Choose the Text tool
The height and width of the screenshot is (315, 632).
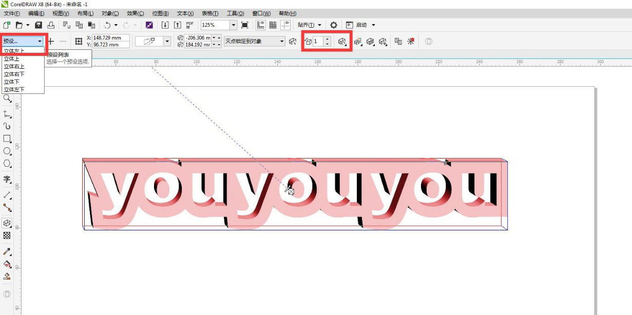tap(7, 179)
